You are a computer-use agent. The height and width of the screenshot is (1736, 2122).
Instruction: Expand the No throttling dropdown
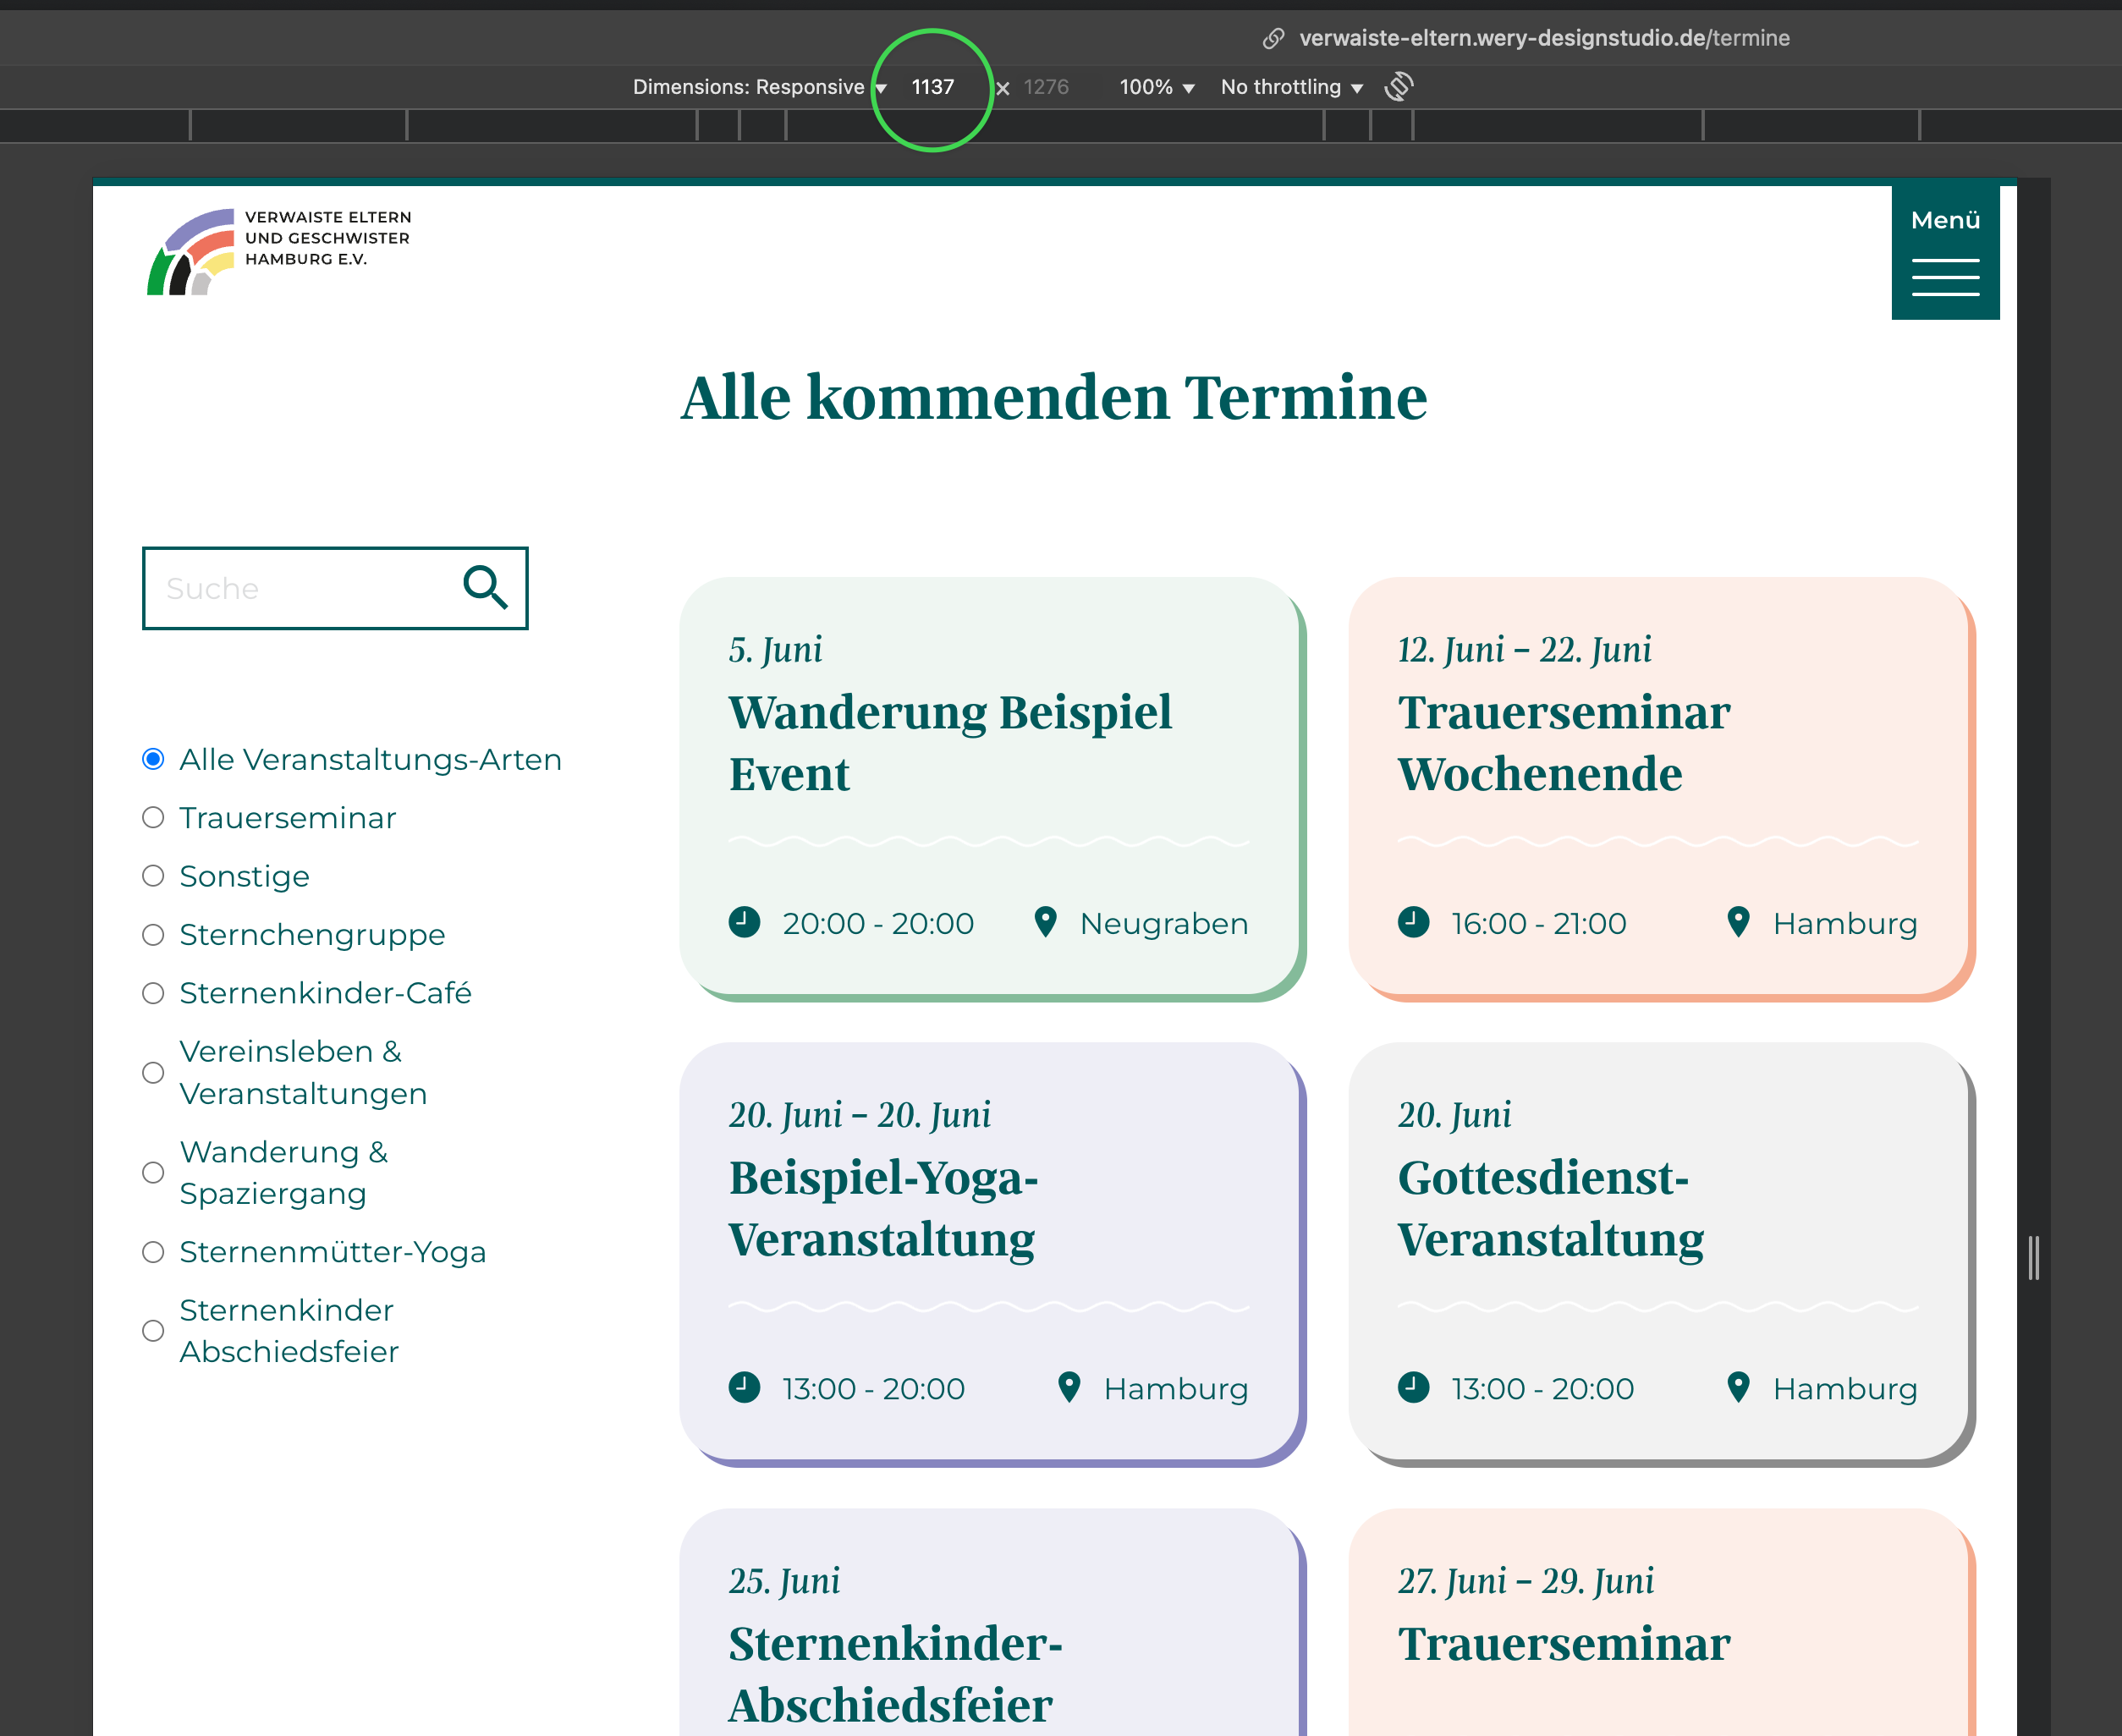click(1291, 87)
